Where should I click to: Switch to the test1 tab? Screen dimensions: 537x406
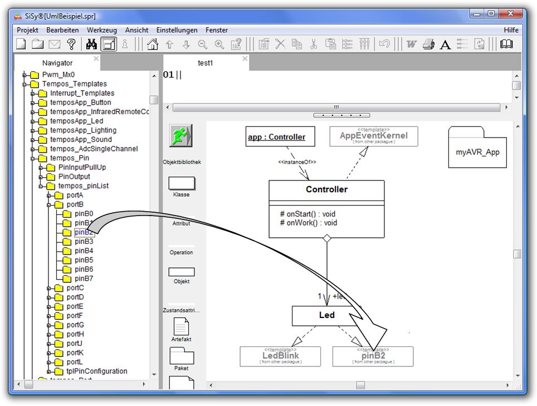click(205, 63)
